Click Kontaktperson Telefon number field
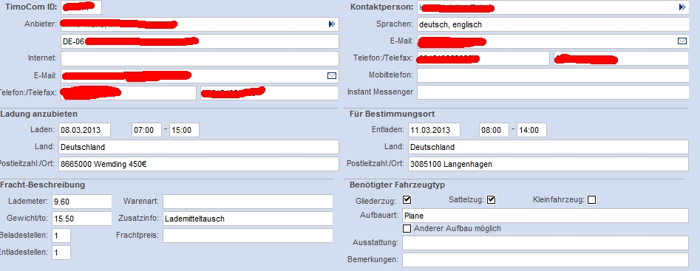This screenshot has height=271, width=700. [483, 58]
